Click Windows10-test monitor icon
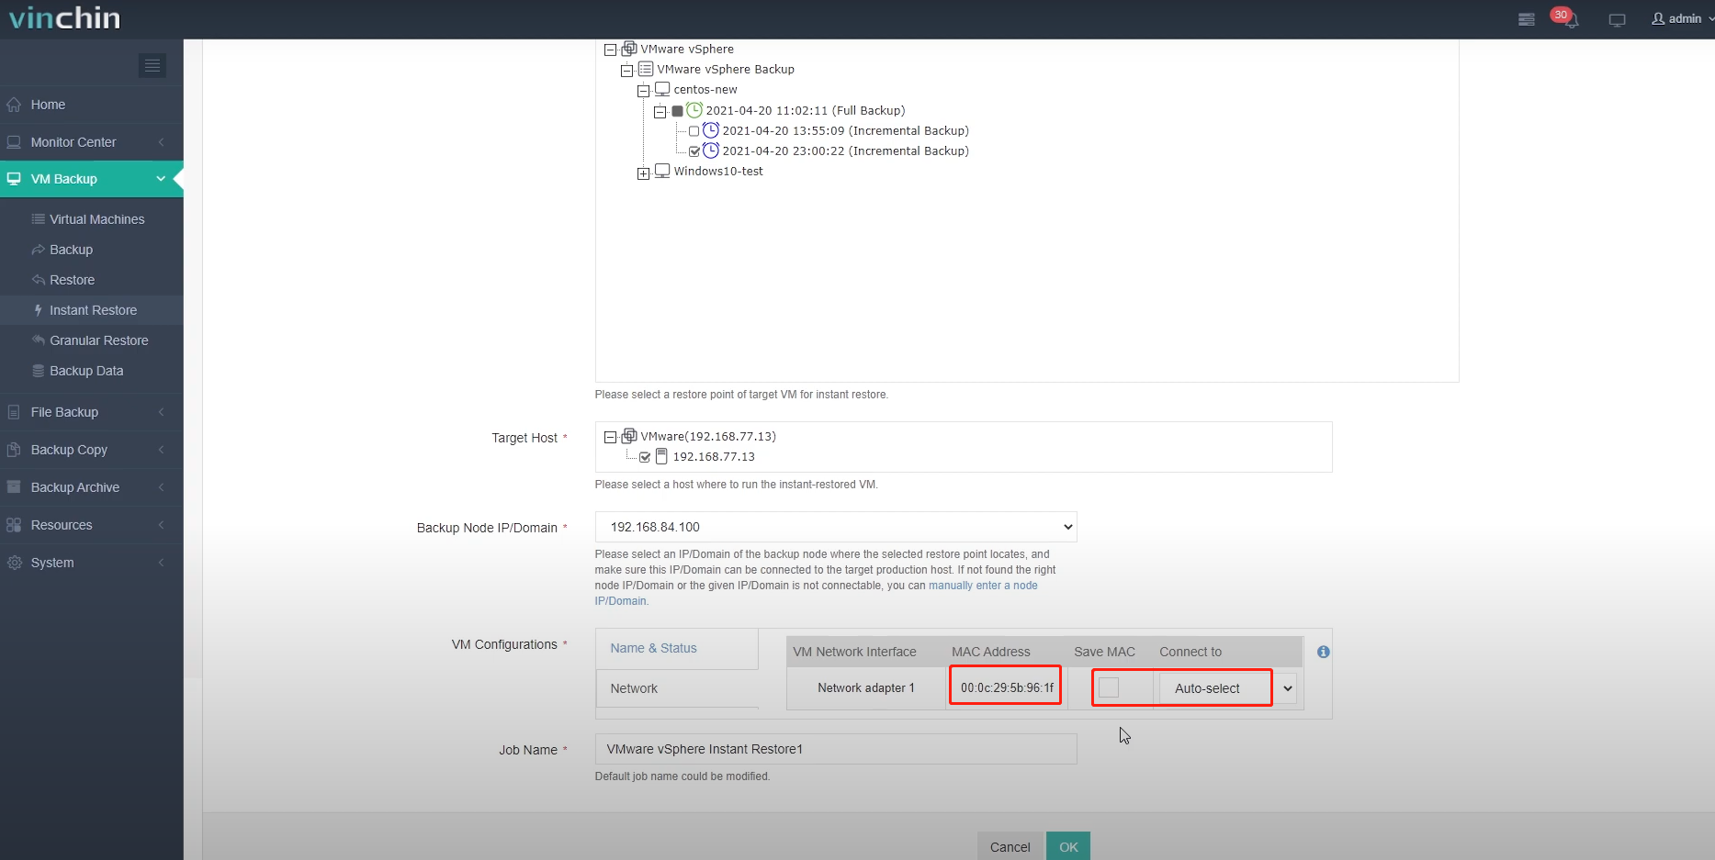The width and height of the screenshot is (1715, 860). tap(662, 171)
